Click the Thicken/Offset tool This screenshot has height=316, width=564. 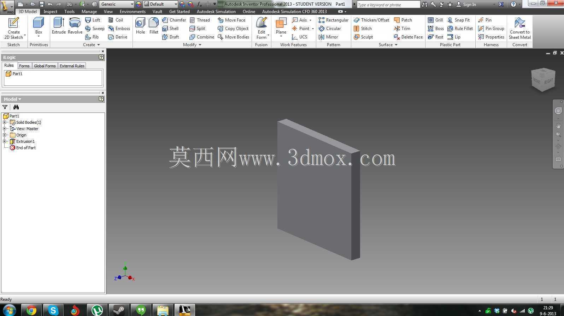point(371,20)
